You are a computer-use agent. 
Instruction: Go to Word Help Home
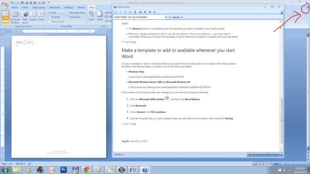[135, 12]
